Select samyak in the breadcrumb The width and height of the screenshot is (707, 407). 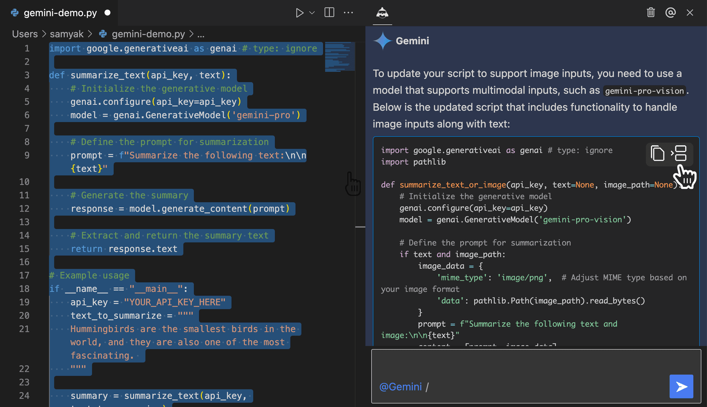click(67, 34)
